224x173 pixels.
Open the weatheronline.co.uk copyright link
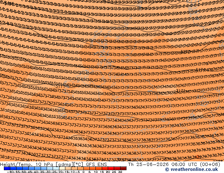pos(191,169)
